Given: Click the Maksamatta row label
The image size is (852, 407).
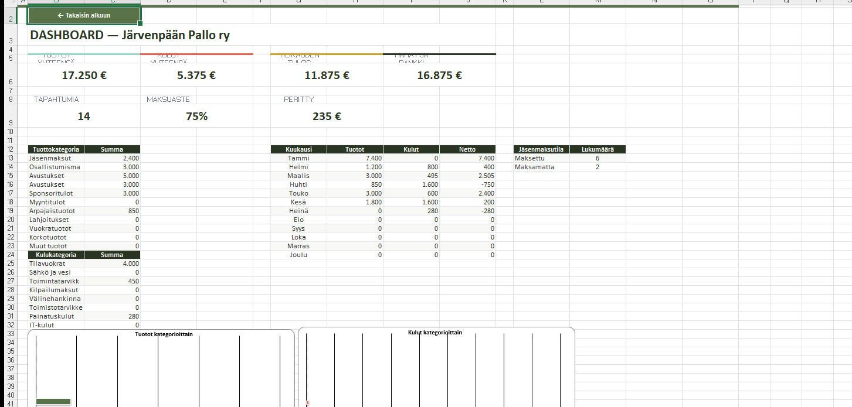Looking at the screenshot, I should coord(535,167).
